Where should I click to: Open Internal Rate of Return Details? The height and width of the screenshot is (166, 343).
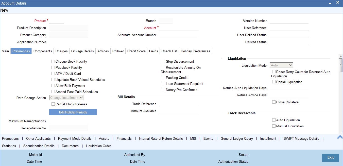tap(161, 138)
